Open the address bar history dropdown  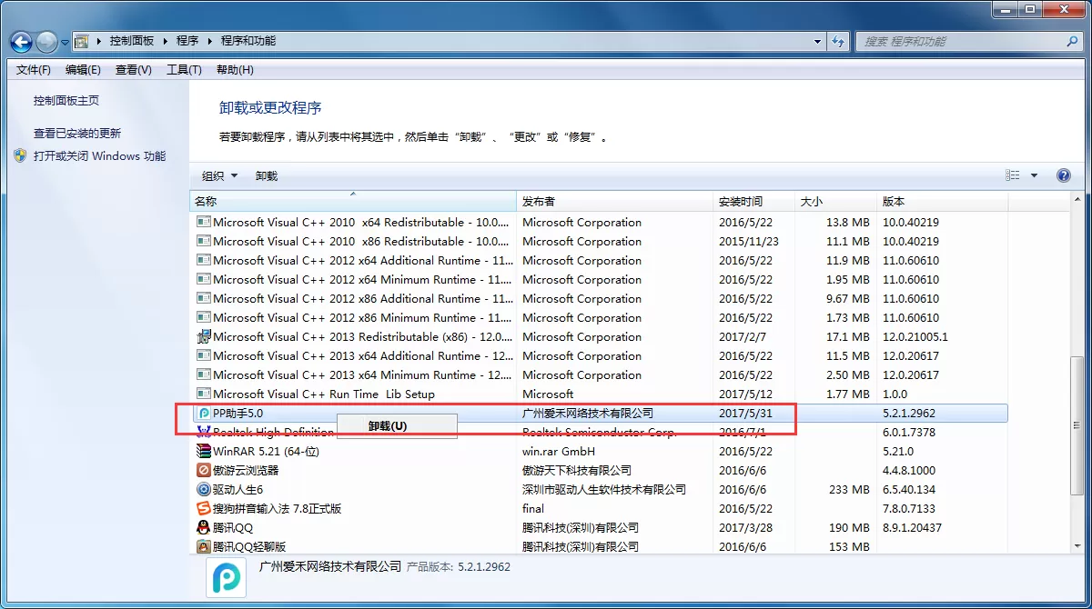[x=817, y=41]
